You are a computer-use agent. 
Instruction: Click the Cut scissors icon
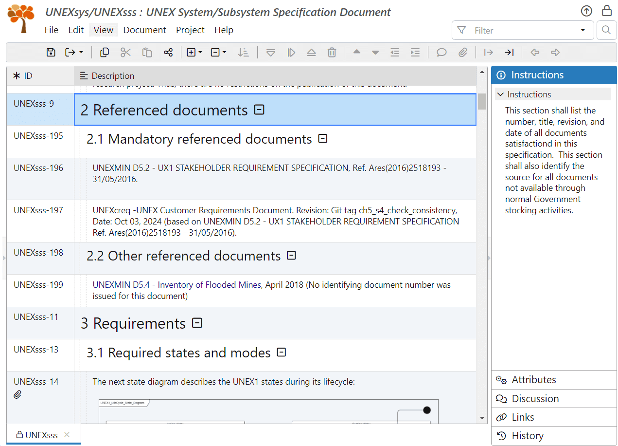126,53
